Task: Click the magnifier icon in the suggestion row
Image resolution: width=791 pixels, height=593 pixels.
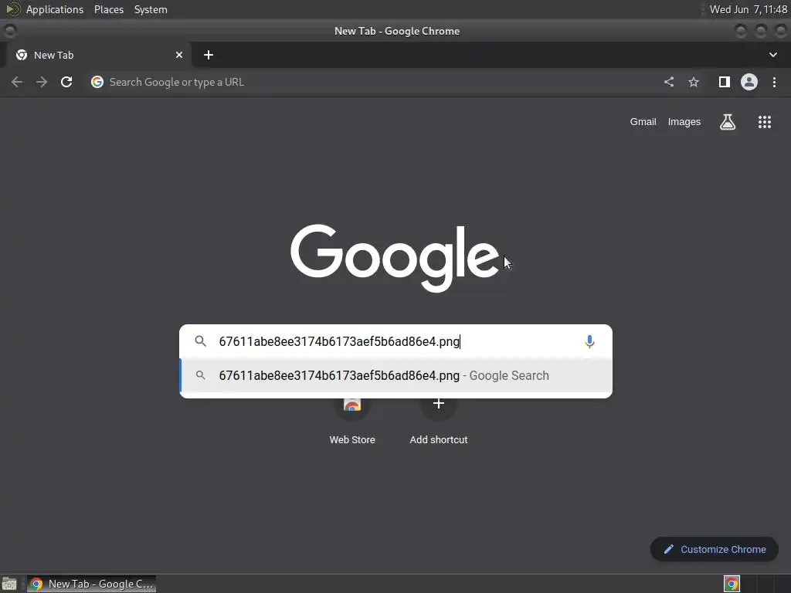Action: pyautogui.click(x=201, y=376)
